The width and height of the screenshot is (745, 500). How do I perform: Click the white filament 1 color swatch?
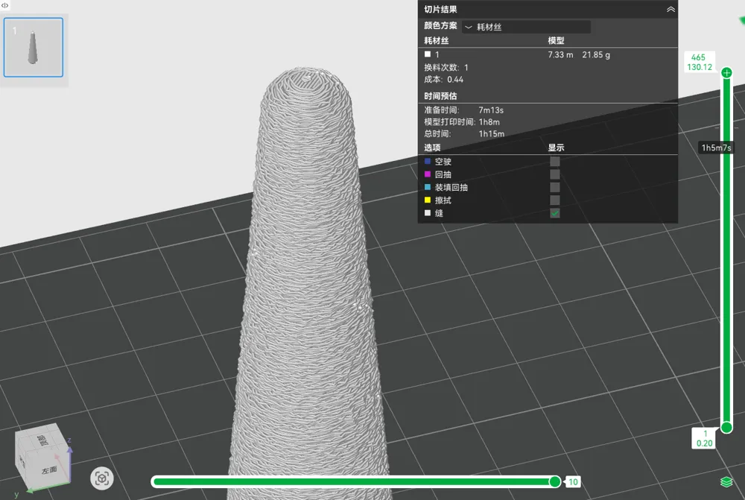coord(427,54)
